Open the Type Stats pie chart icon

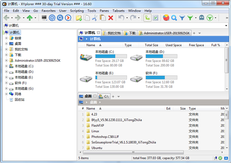point(166,18)
